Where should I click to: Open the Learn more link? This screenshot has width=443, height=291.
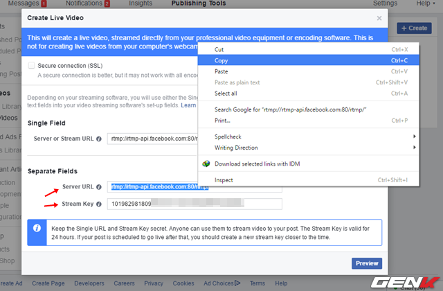pyautogui.click(x=188, y=105)
